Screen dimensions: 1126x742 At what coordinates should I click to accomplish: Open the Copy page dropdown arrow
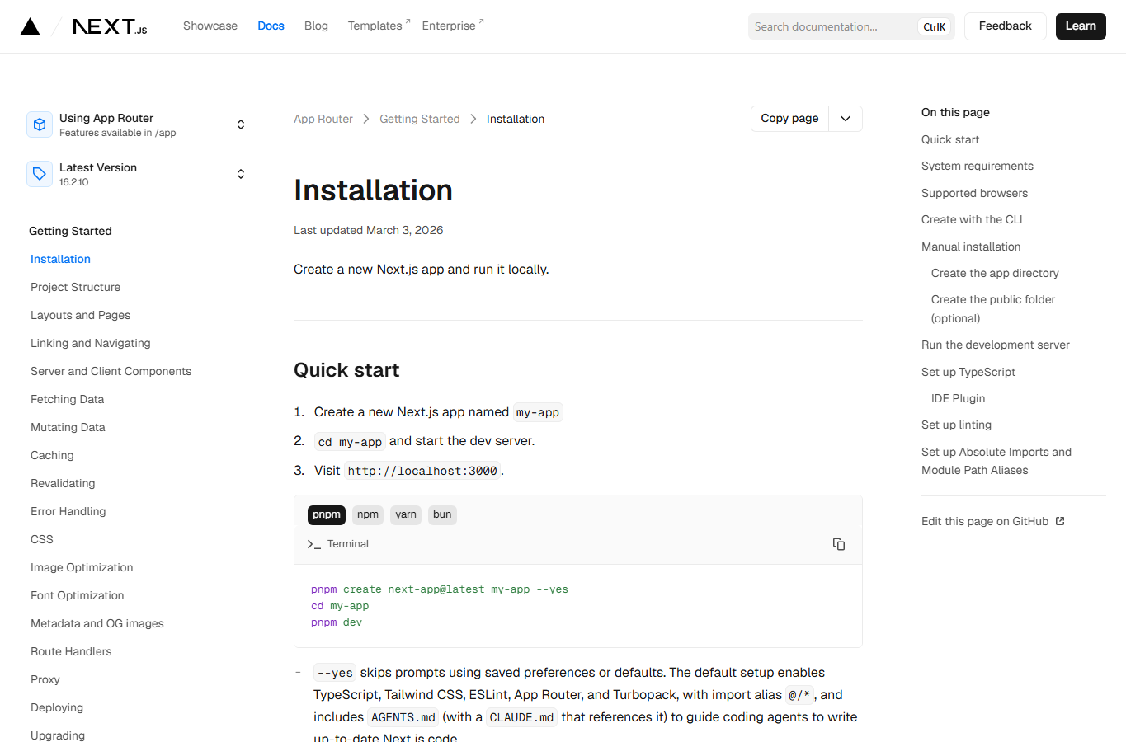(846, 119)
